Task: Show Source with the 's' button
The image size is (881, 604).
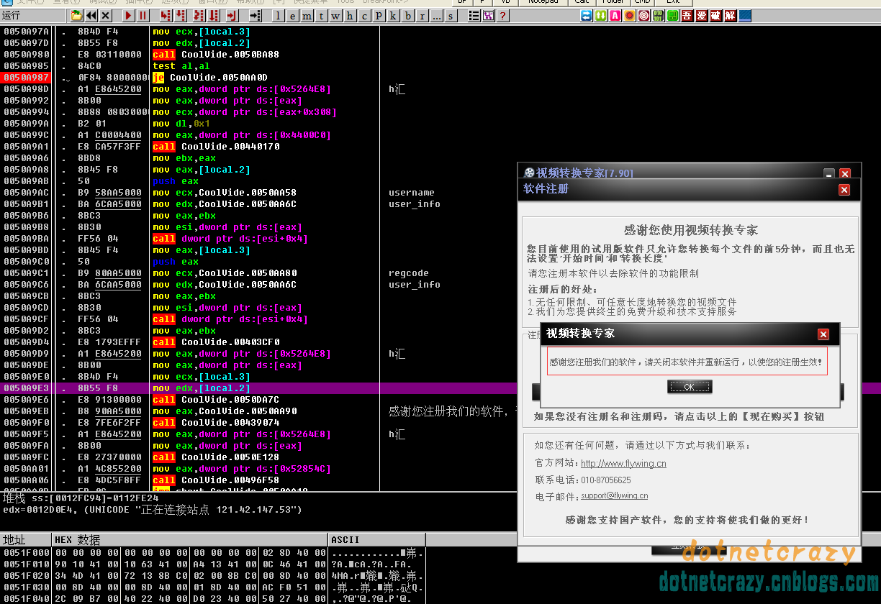Action: (451, 15)
